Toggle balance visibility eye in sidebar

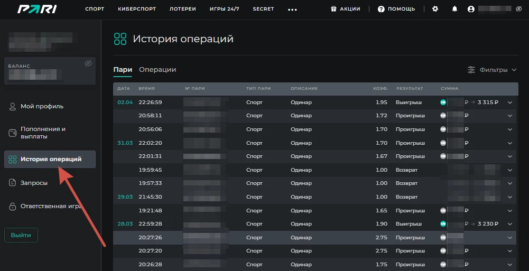click(88, 63)
